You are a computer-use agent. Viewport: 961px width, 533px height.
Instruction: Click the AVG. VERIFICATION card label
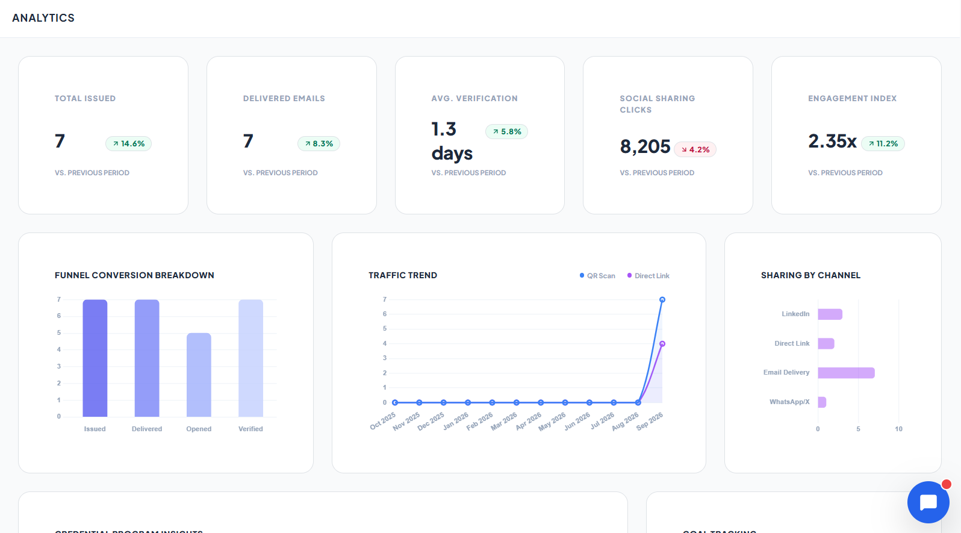point(474,98)
